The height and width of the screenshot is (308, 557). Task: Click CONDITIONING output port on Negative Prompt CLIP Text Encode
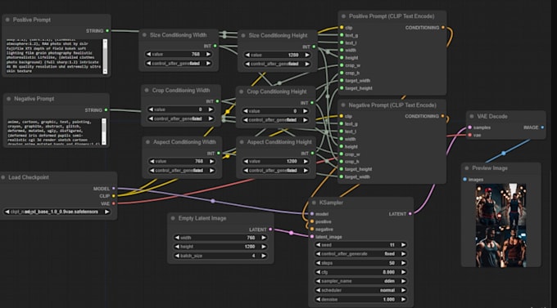point(442,116)
